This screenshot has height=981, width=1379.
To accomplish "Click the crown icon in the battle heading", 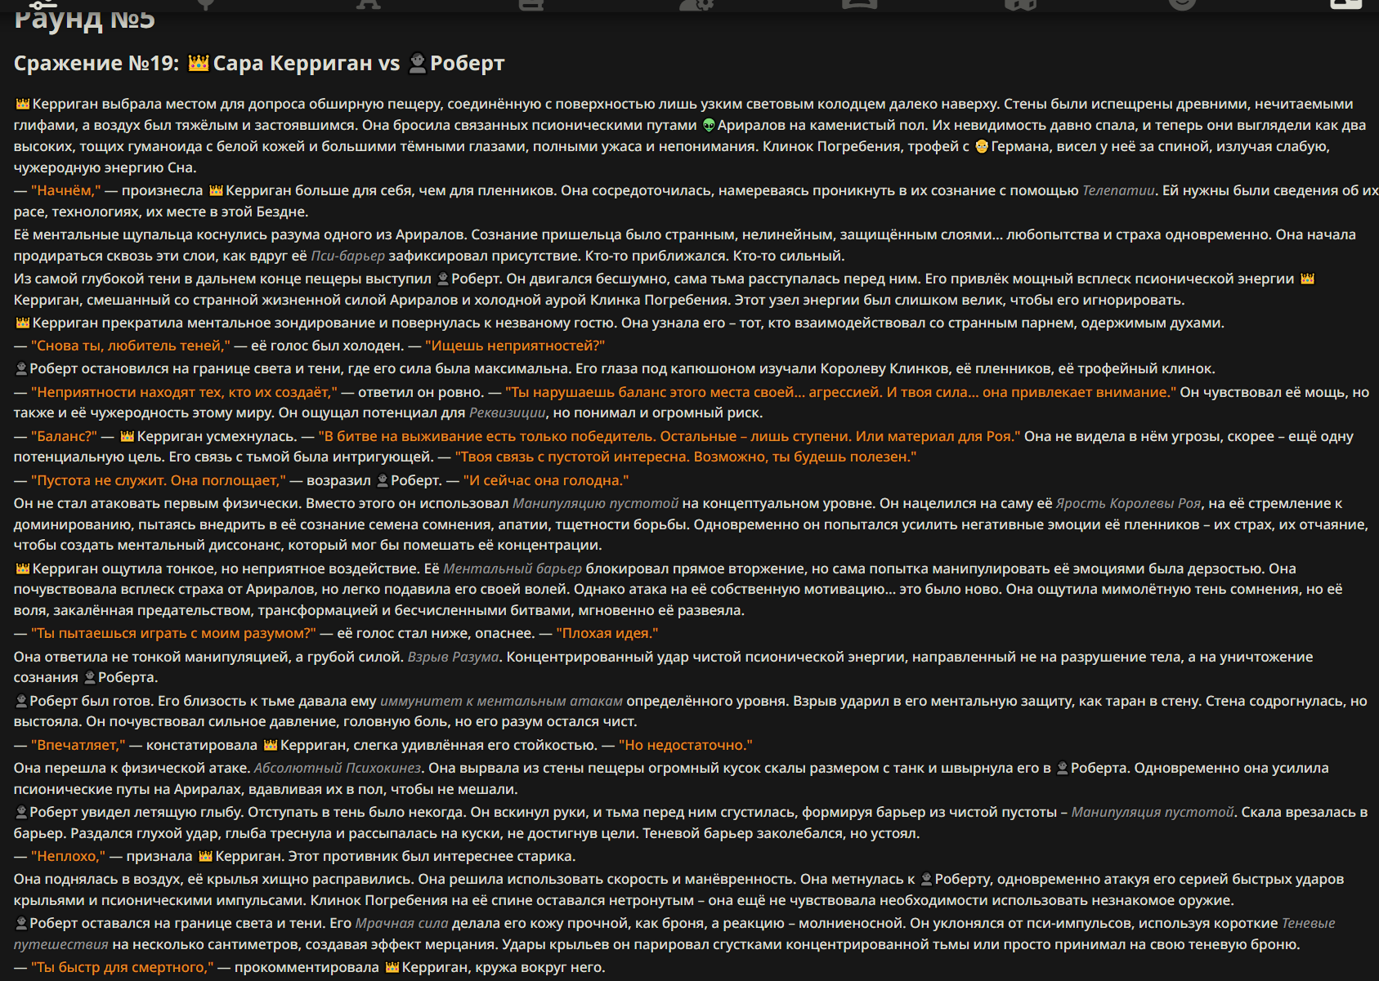I will tap(199, 63).
